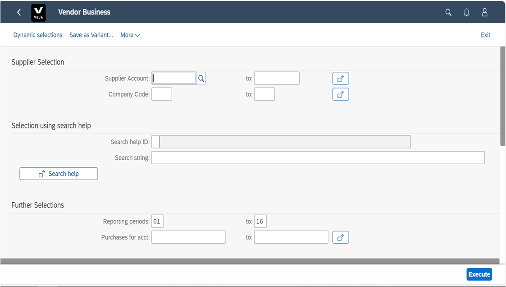The image size is (506, 287).
Task: View notifications via the bell icon
Action: (466, 12)
